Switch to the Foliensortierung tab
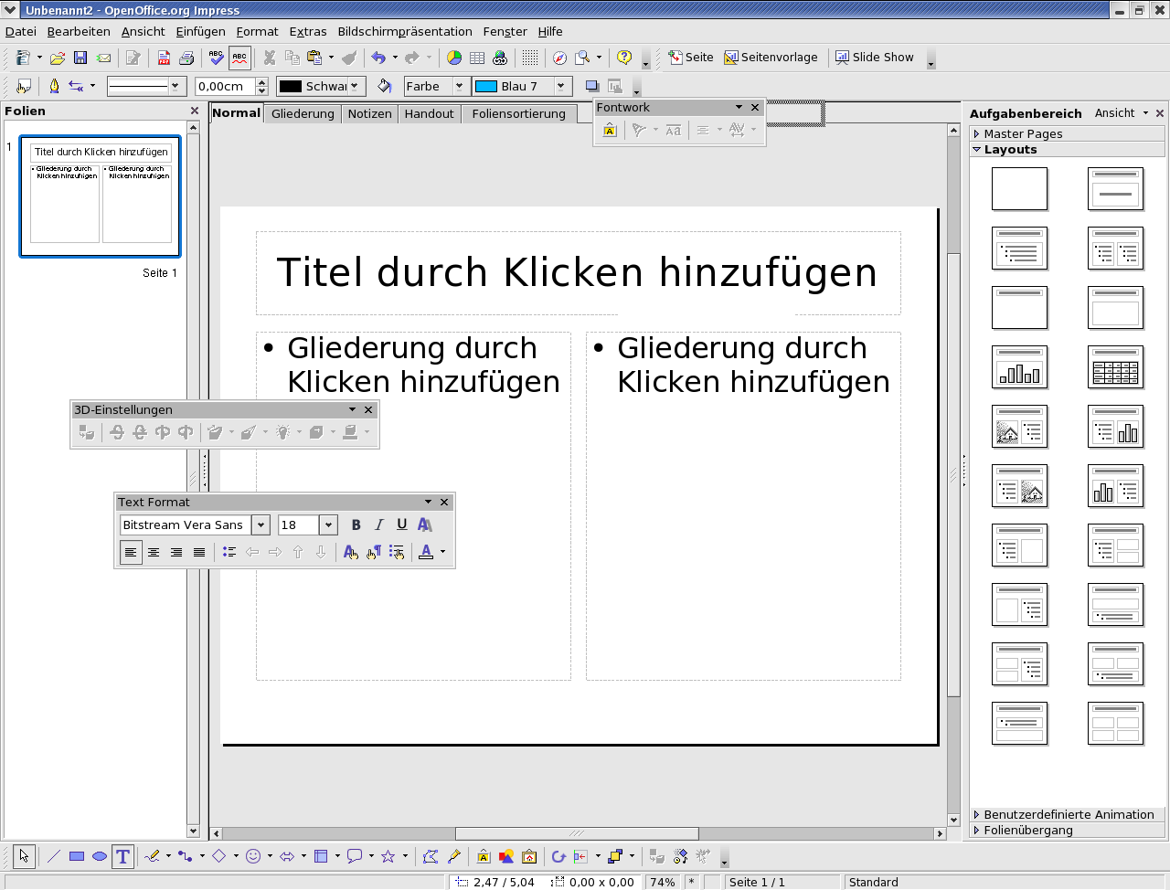Image resolution: width=1170 pixels, height=890 pixels. [518, 113]
